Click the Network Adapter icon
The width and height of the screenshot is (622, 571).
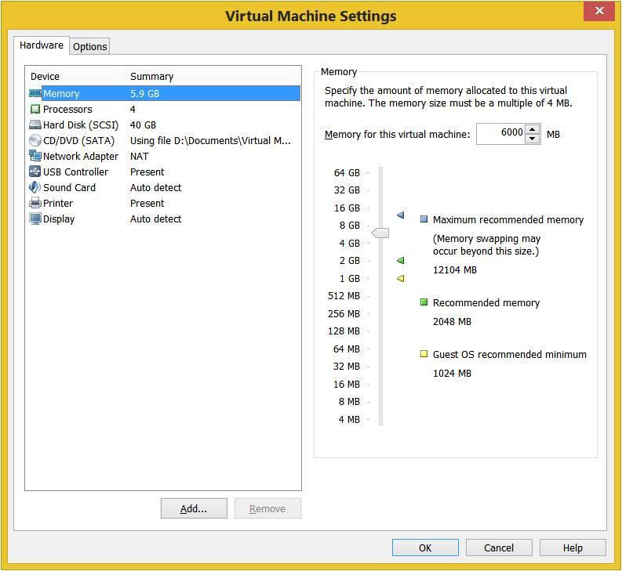coord(35,156)
